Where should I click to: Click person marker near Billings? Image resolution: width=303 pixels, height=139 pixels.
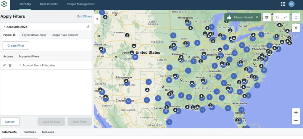pos(105,17)
